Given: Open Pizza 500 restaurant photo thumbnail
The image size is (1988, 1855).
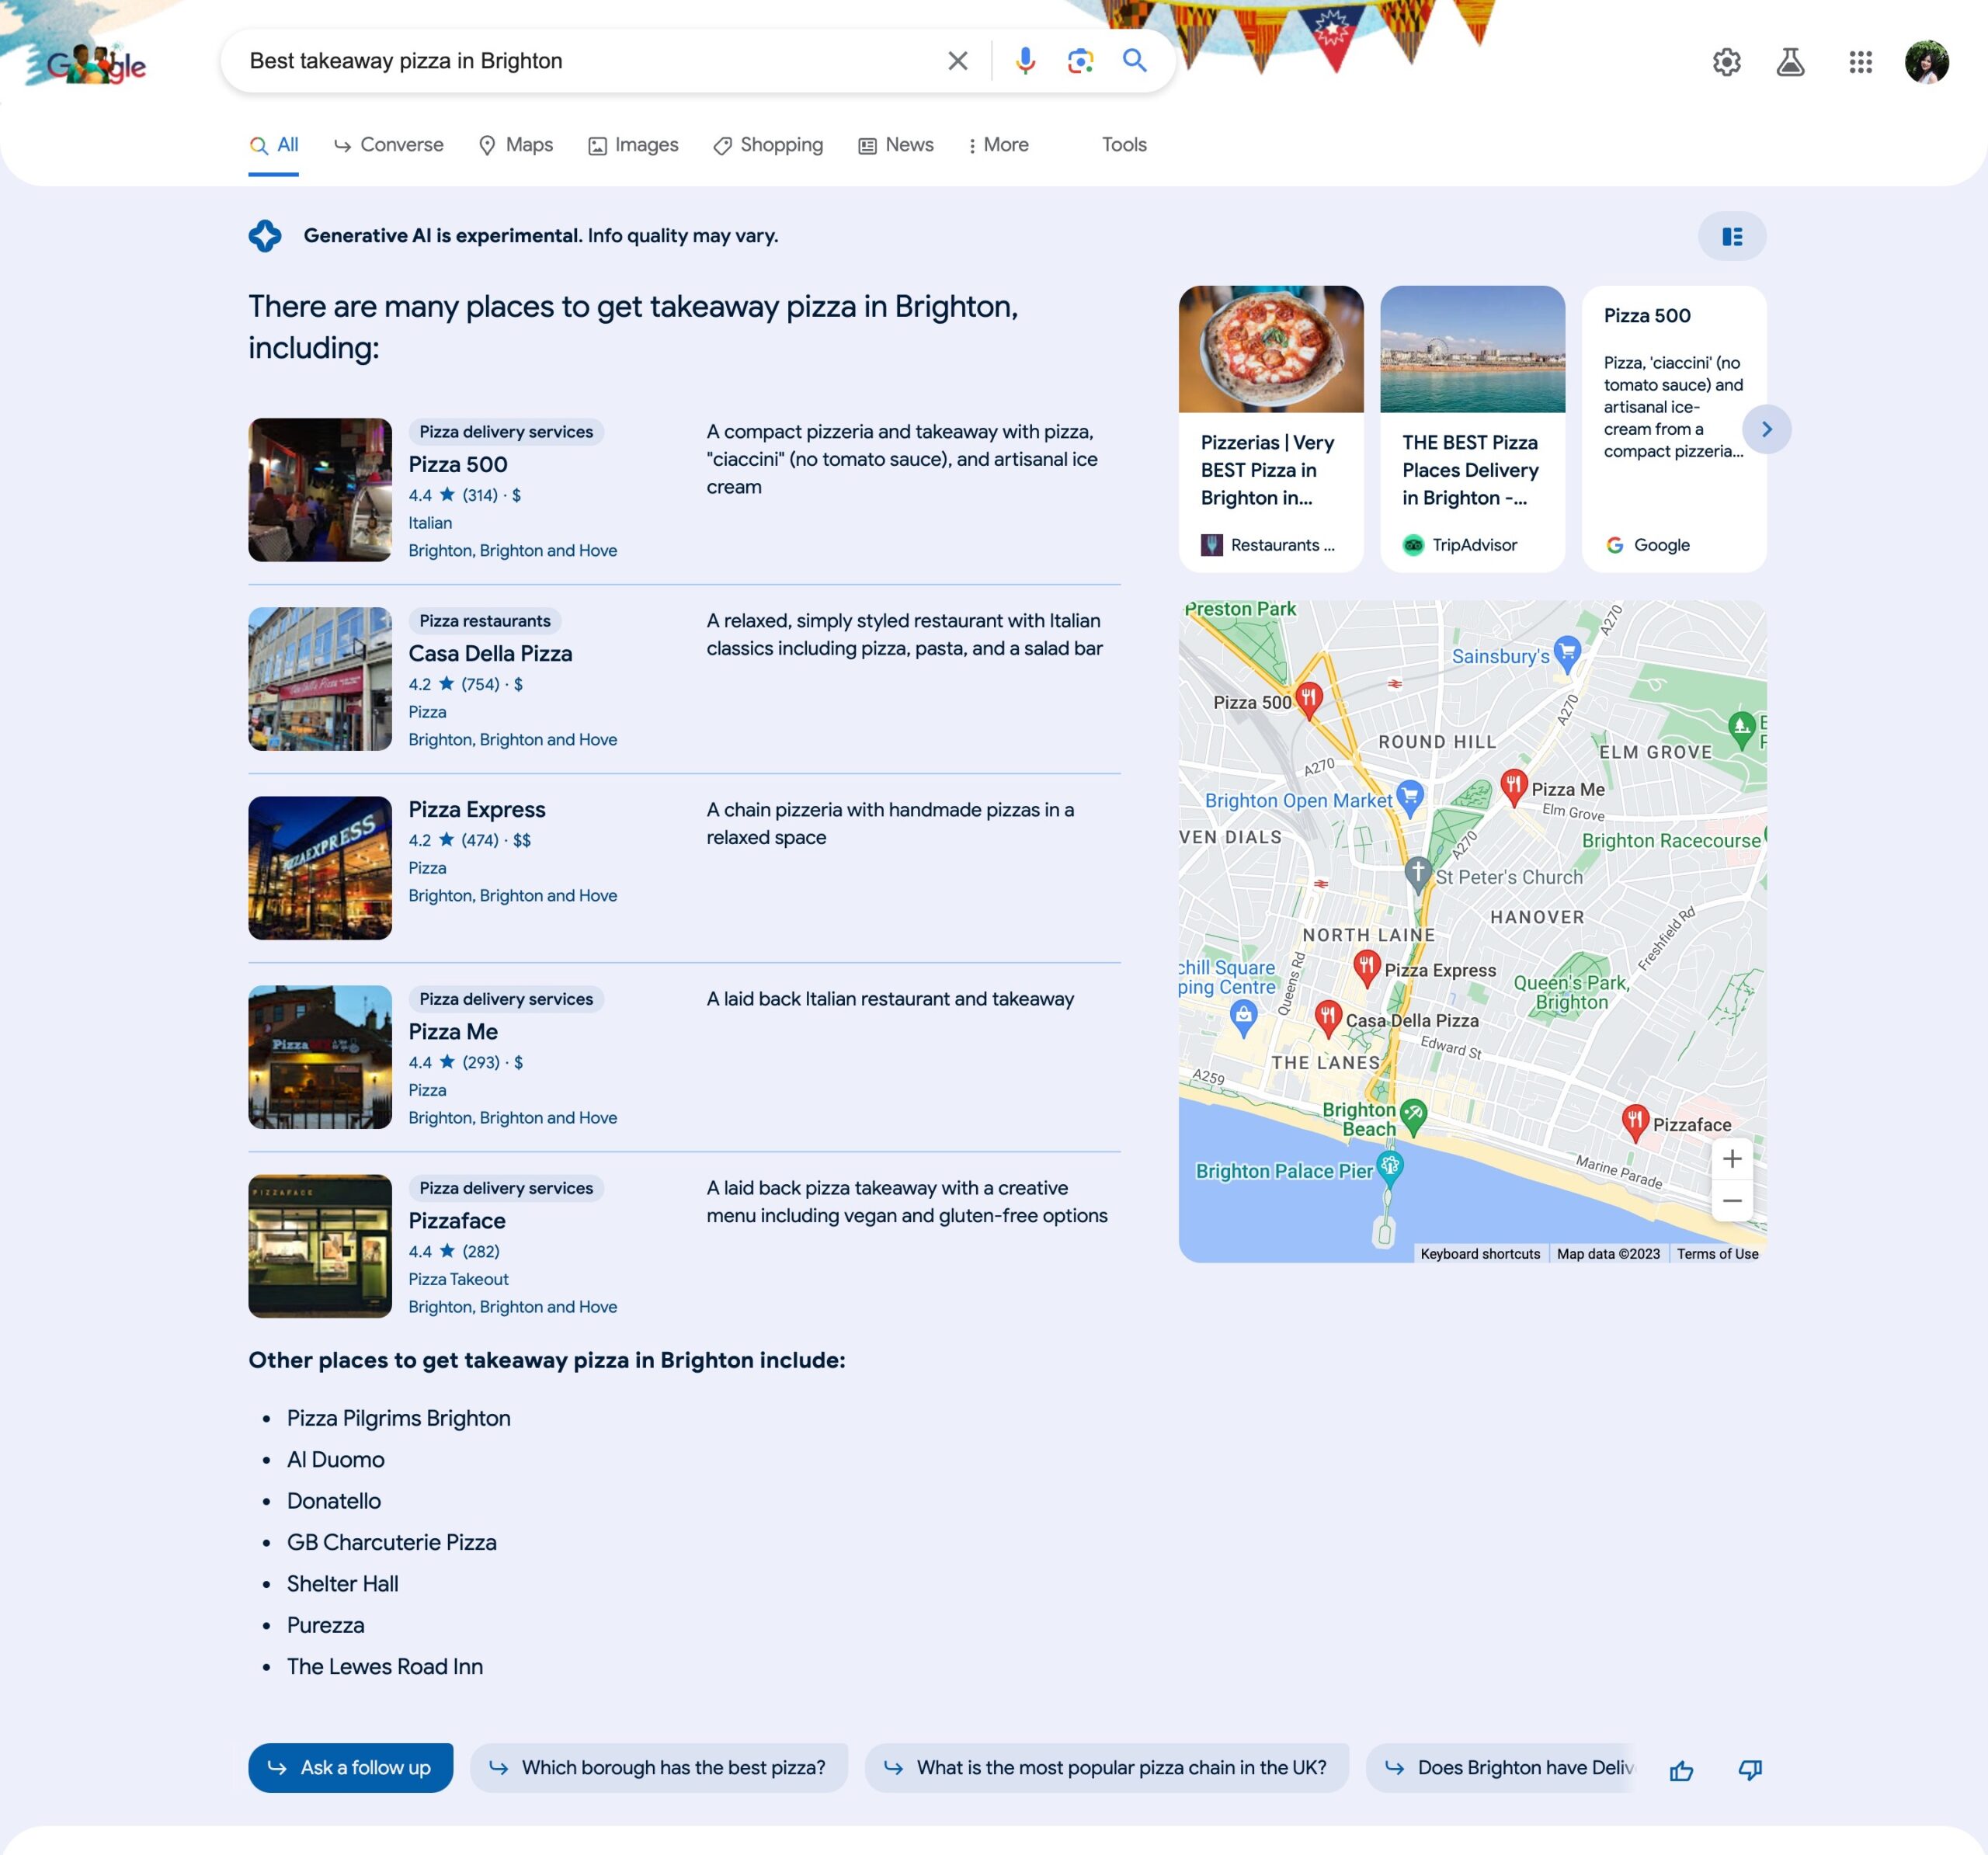Looking at the screenshot, I should (320, 490).
